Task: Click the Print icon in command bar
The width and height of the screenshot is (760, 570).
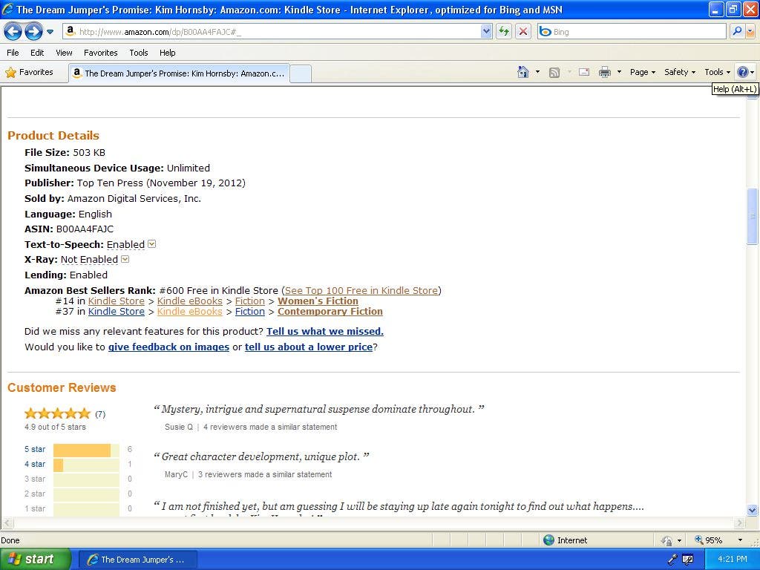Action: (604, 72)
